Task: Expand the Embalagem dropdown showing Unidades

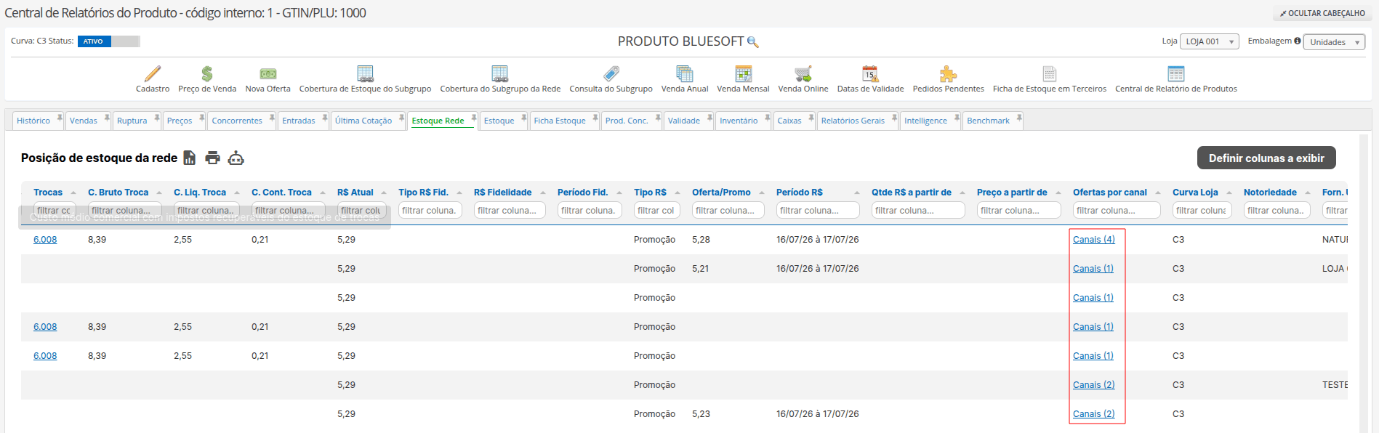Action: tap(1334, 42)
